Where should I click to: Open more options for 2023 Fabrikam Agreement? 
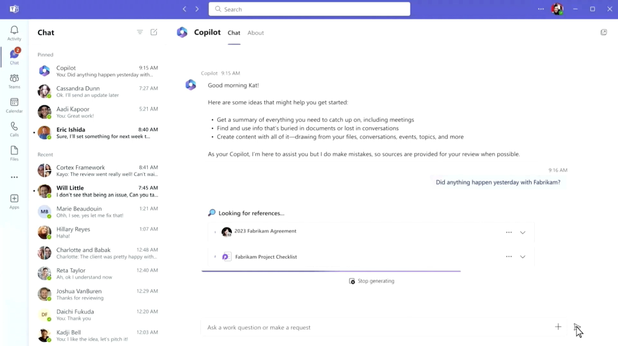pyautogui.click(x=509, y=232)
